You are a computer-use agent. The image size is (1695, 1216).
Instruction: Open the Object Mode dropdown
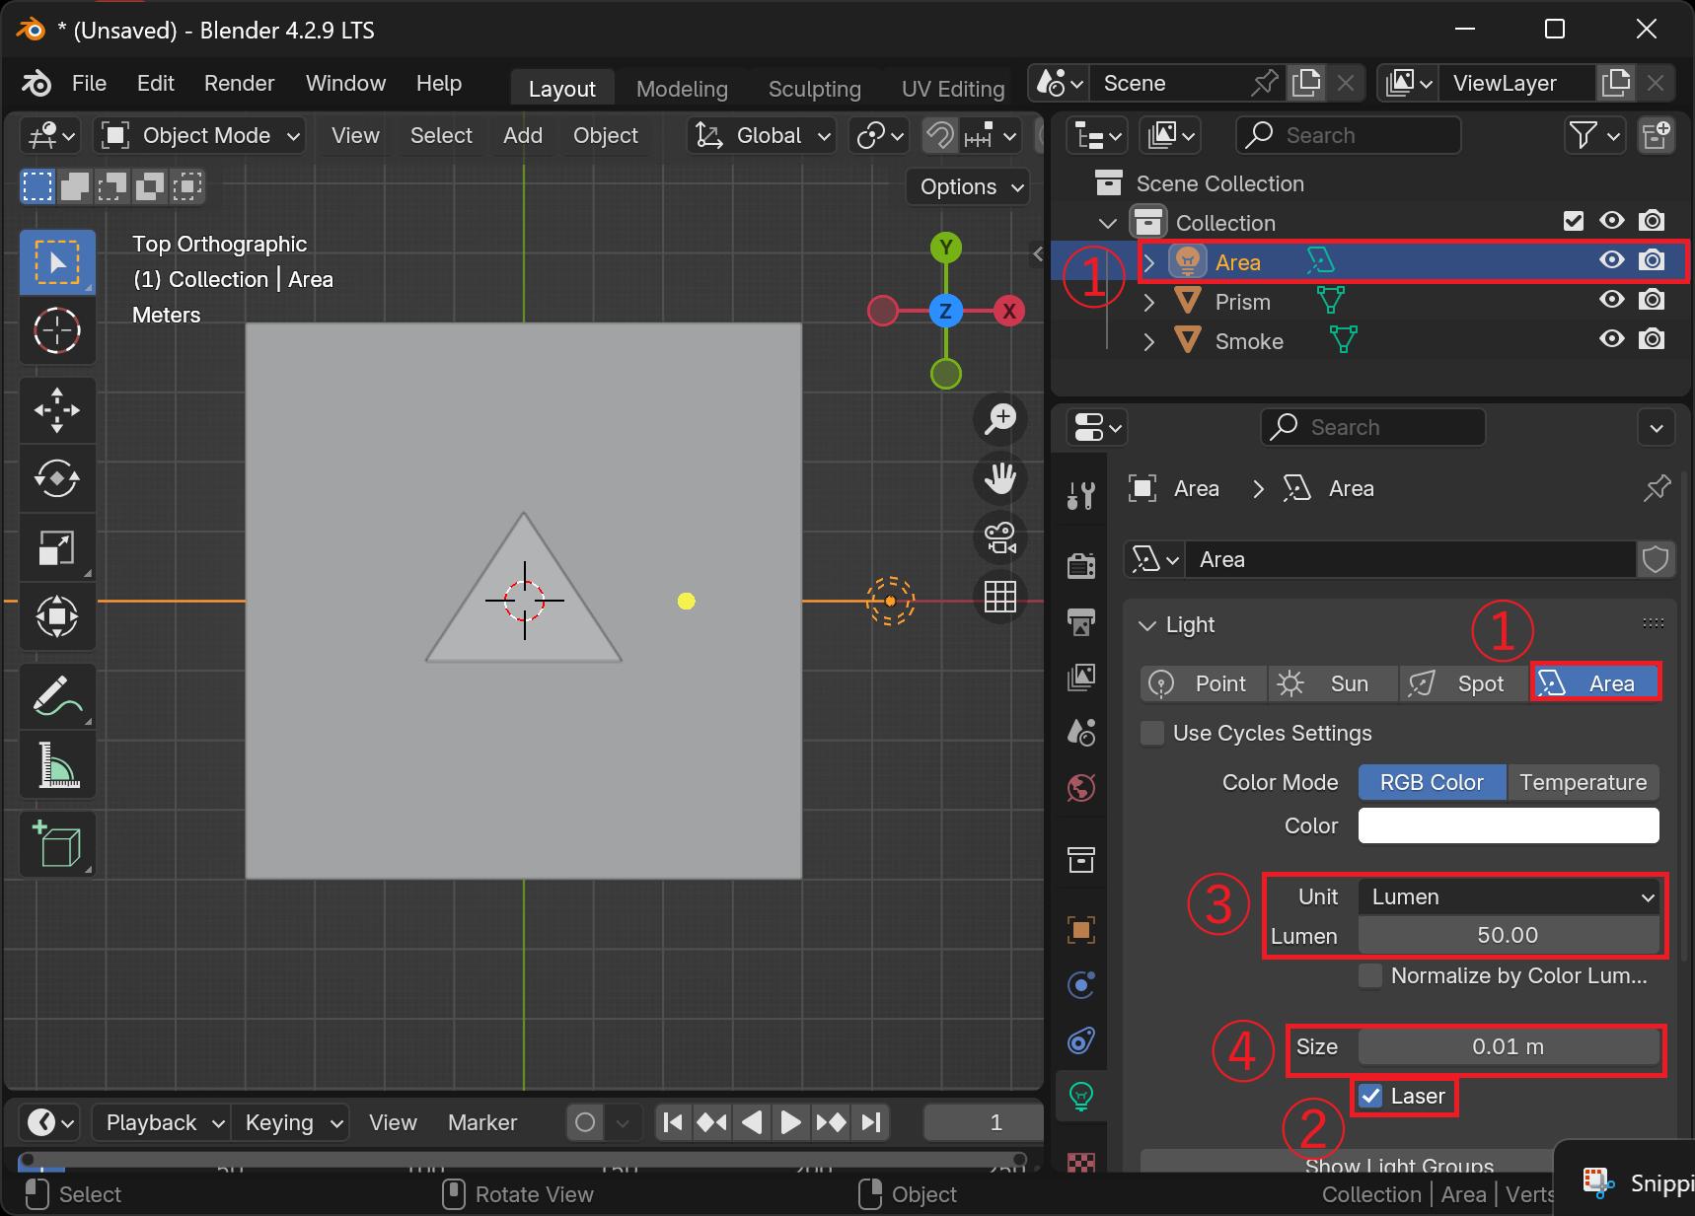click(200, 136)
